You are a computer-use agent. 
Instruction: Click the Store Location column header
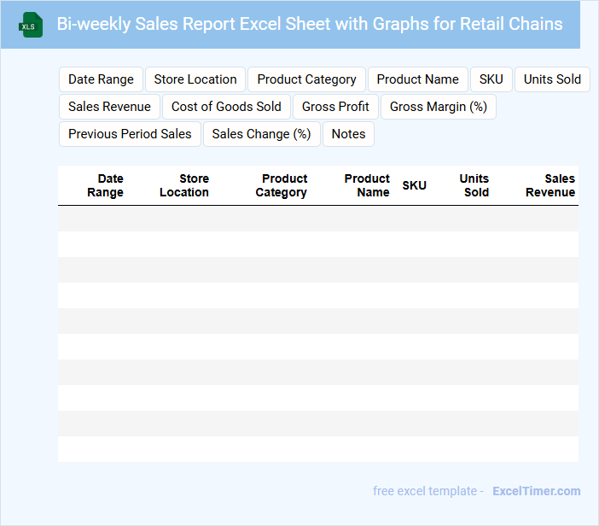pyautogui.click(x=184, y=185)
